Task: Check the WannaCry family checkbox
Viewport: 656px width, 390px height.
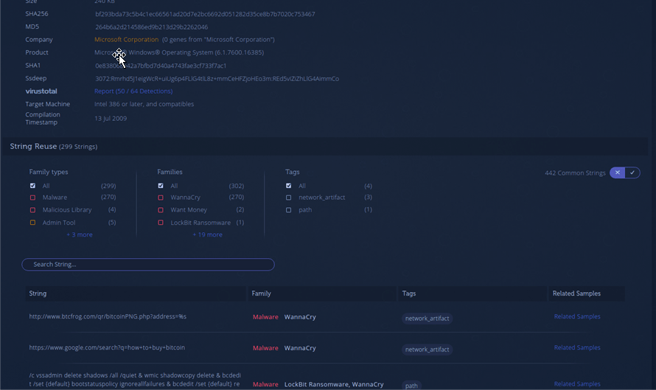Action: (161, 197)
